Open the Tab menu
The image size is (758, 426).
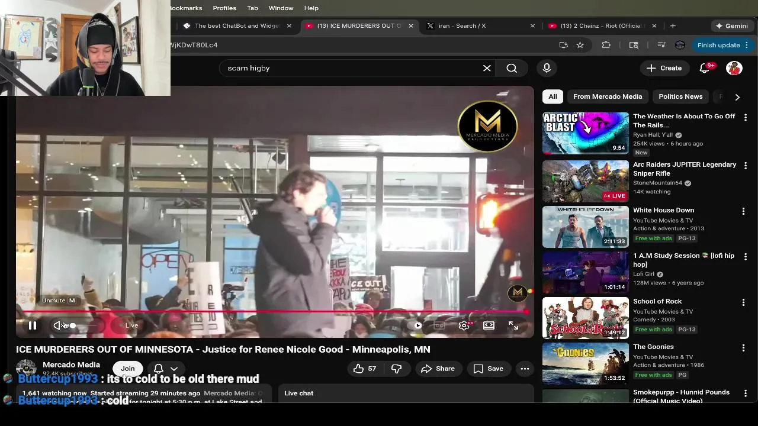[252, 8]
